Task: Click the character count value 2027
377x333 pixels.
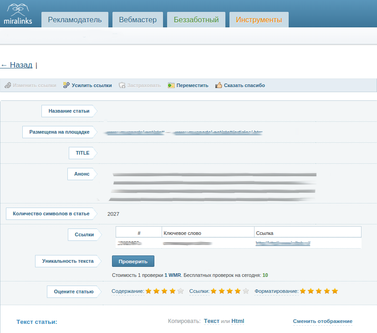Action: coord(113,214)
